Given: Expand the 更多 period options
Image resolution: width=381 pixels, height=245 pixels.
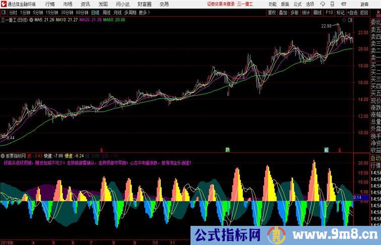Looking at the screenshot, I should (x=145, y=13).
